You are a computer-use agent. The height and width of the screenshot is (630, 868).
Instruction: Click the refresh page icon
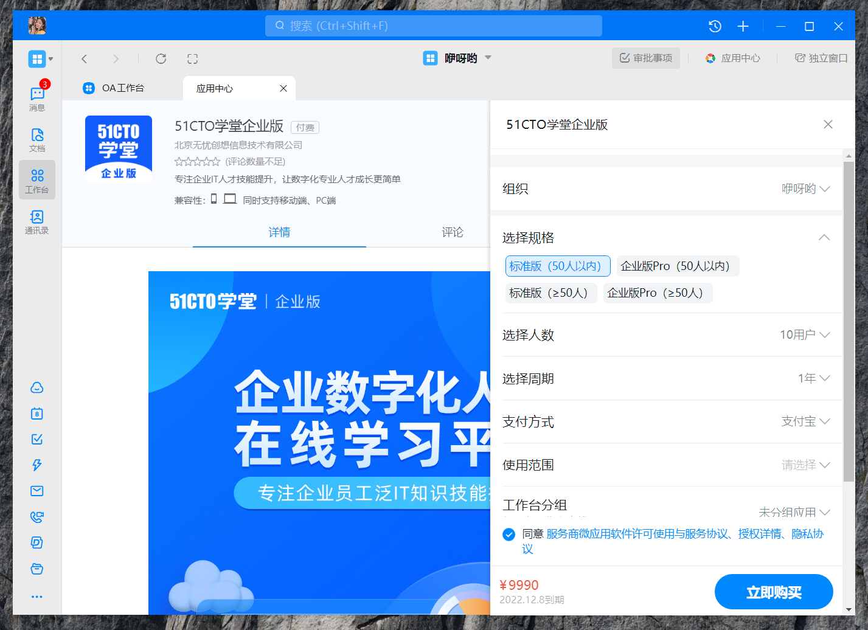pos(161,58)
